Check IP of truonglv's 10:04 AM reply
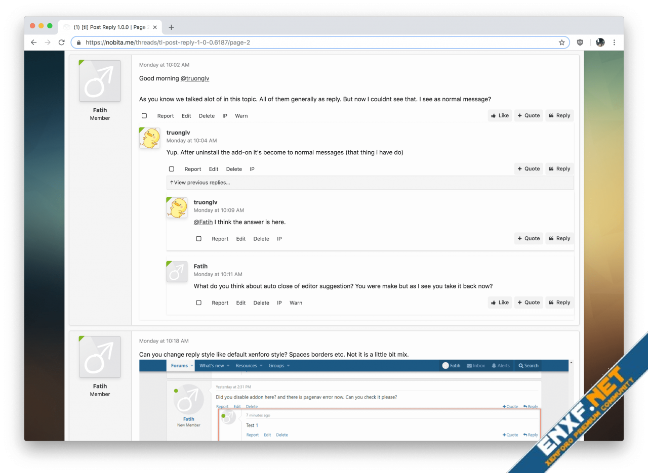 coord(252,169)
